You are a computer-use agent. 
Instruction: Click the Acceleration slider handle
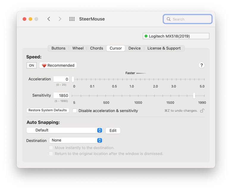click(73, 79)
